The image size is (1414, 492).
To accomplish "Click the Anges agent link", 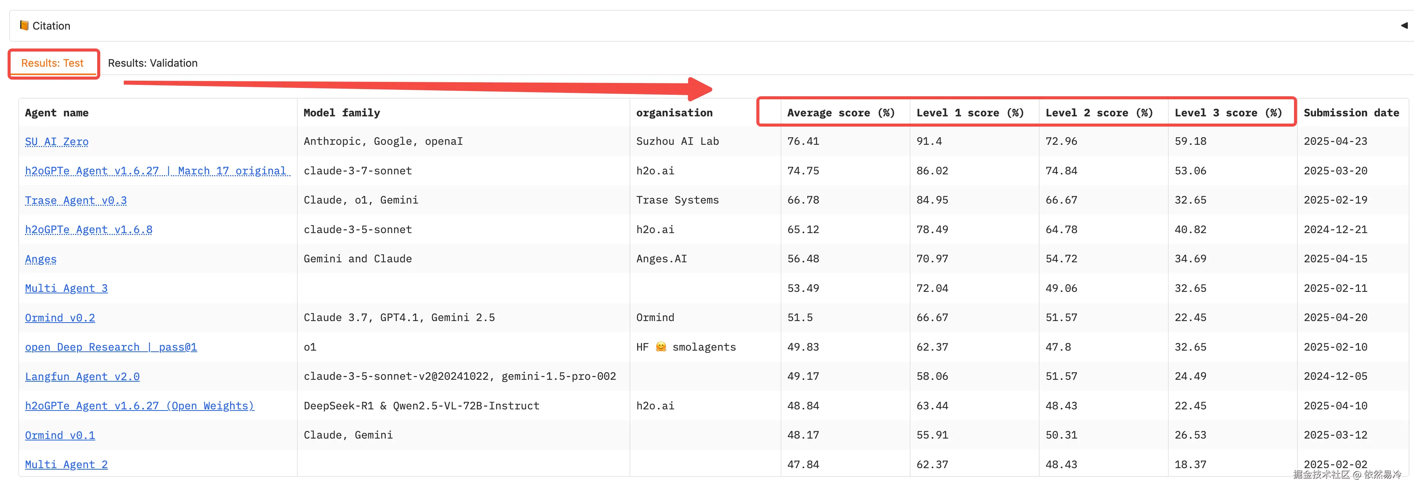I will pyautogui.click(x=41, y=259).
